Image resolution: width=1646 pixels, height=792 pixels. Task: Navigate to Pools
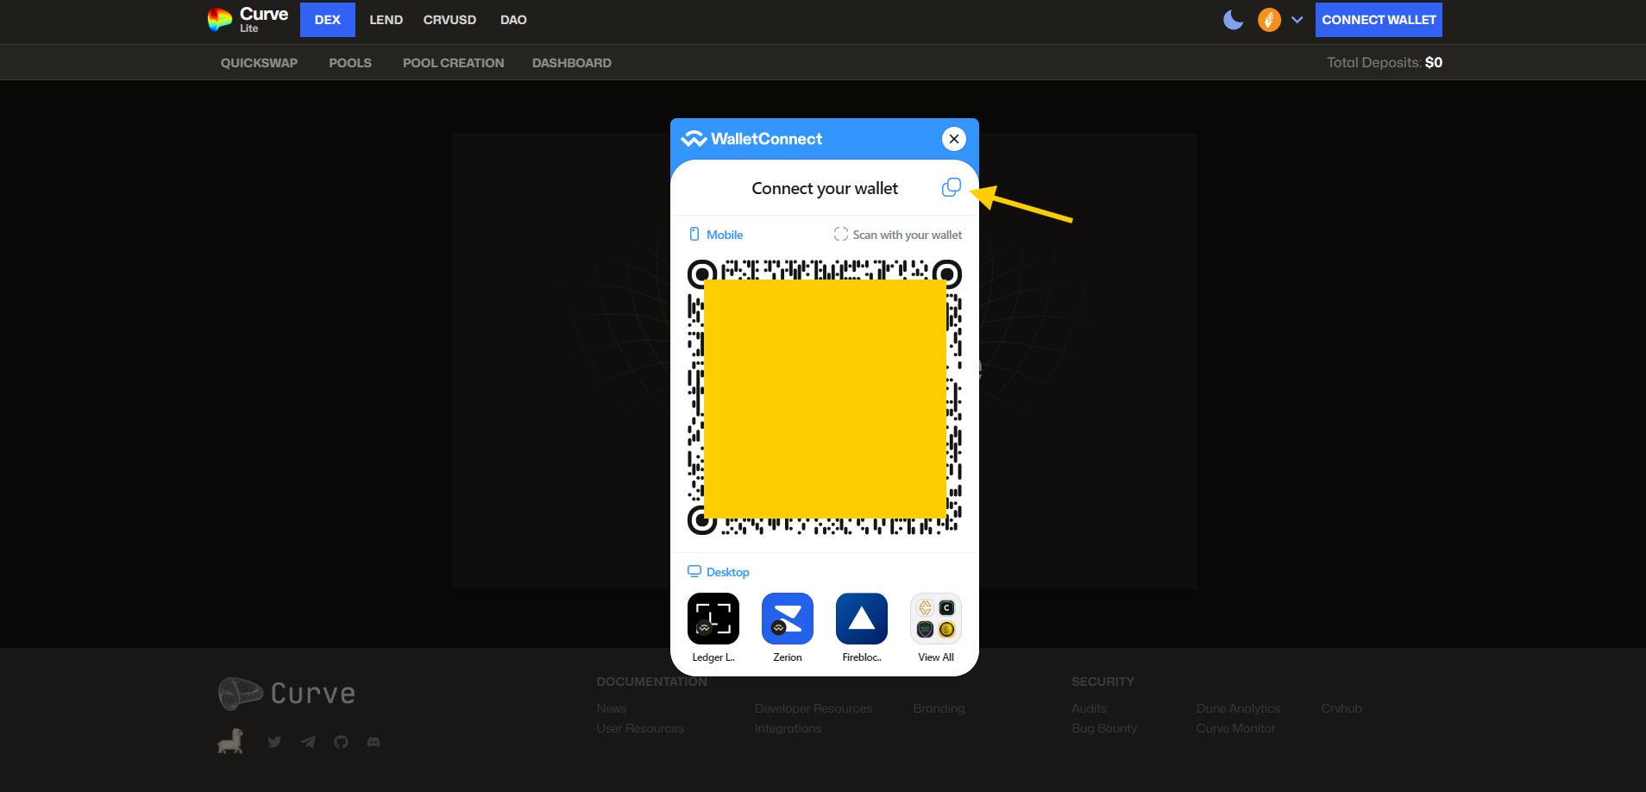[350, 63]
